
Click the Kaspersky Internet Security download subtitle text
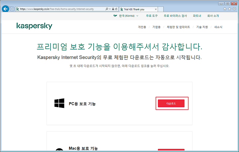[x=119, y=57]
